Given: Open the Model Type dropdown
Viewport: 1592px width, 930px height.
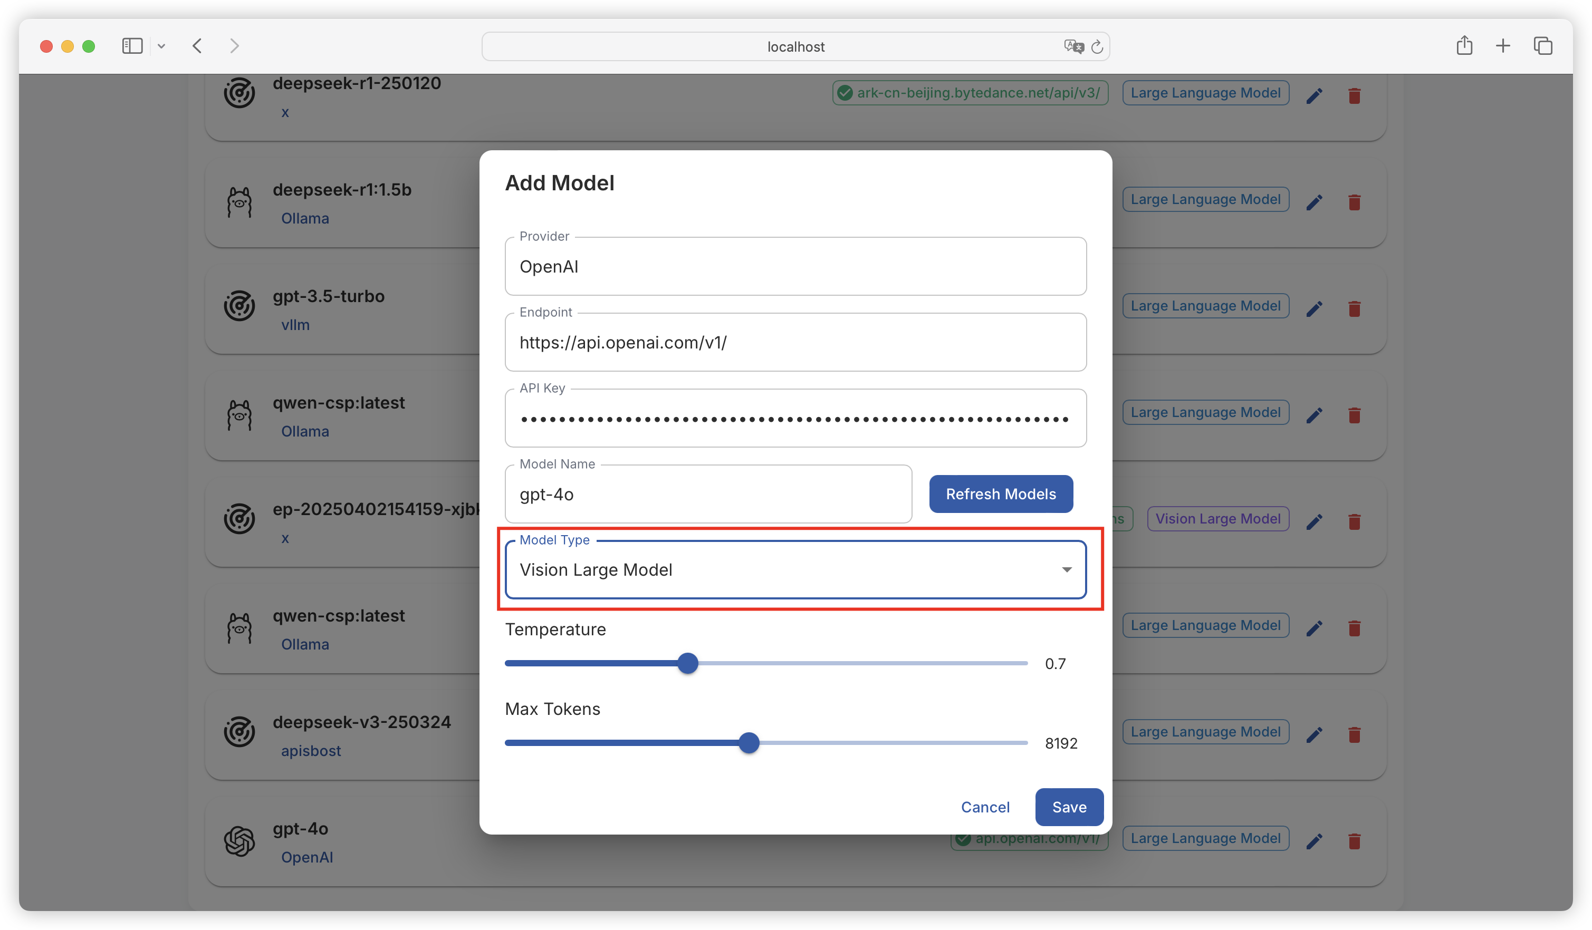Looking at the screenshot, I should coord(795,569).
